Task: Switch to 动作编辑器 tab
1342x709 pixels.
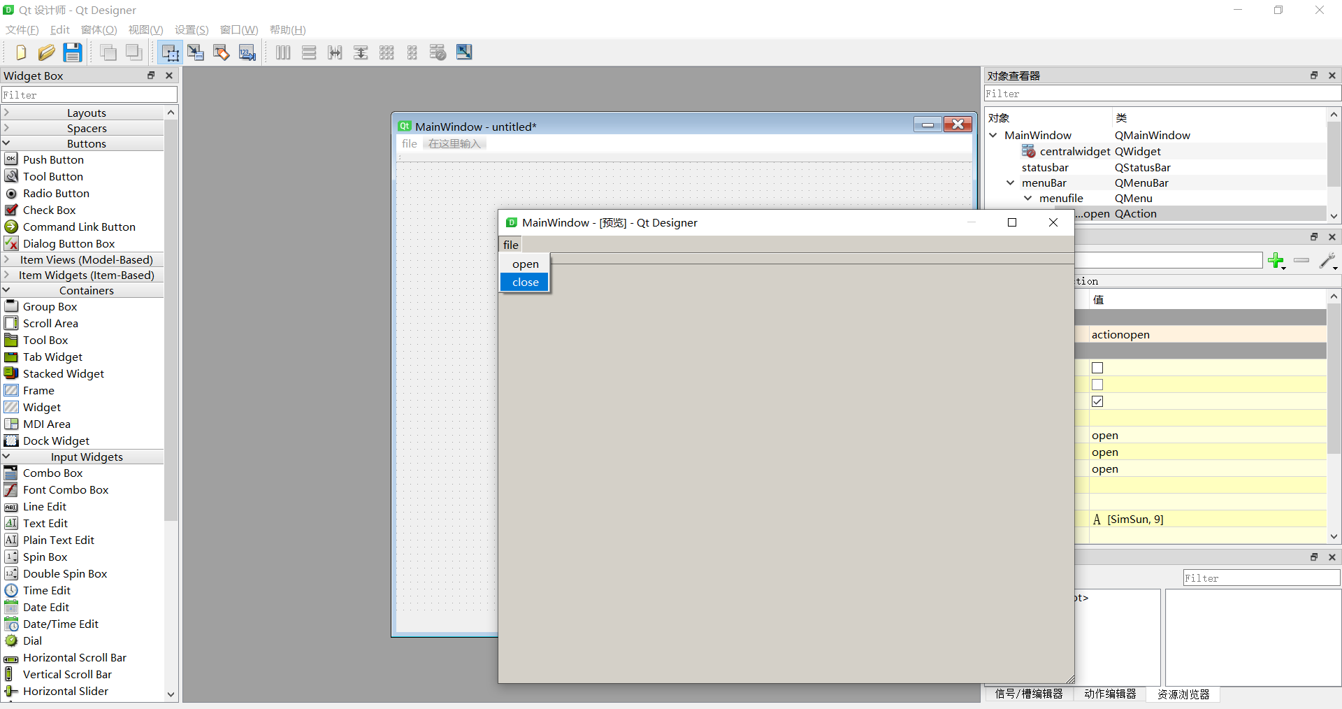Action: 1110,694
